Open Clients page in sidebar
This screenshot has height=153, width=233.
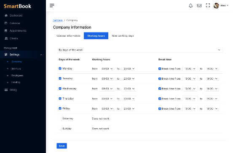13,38
